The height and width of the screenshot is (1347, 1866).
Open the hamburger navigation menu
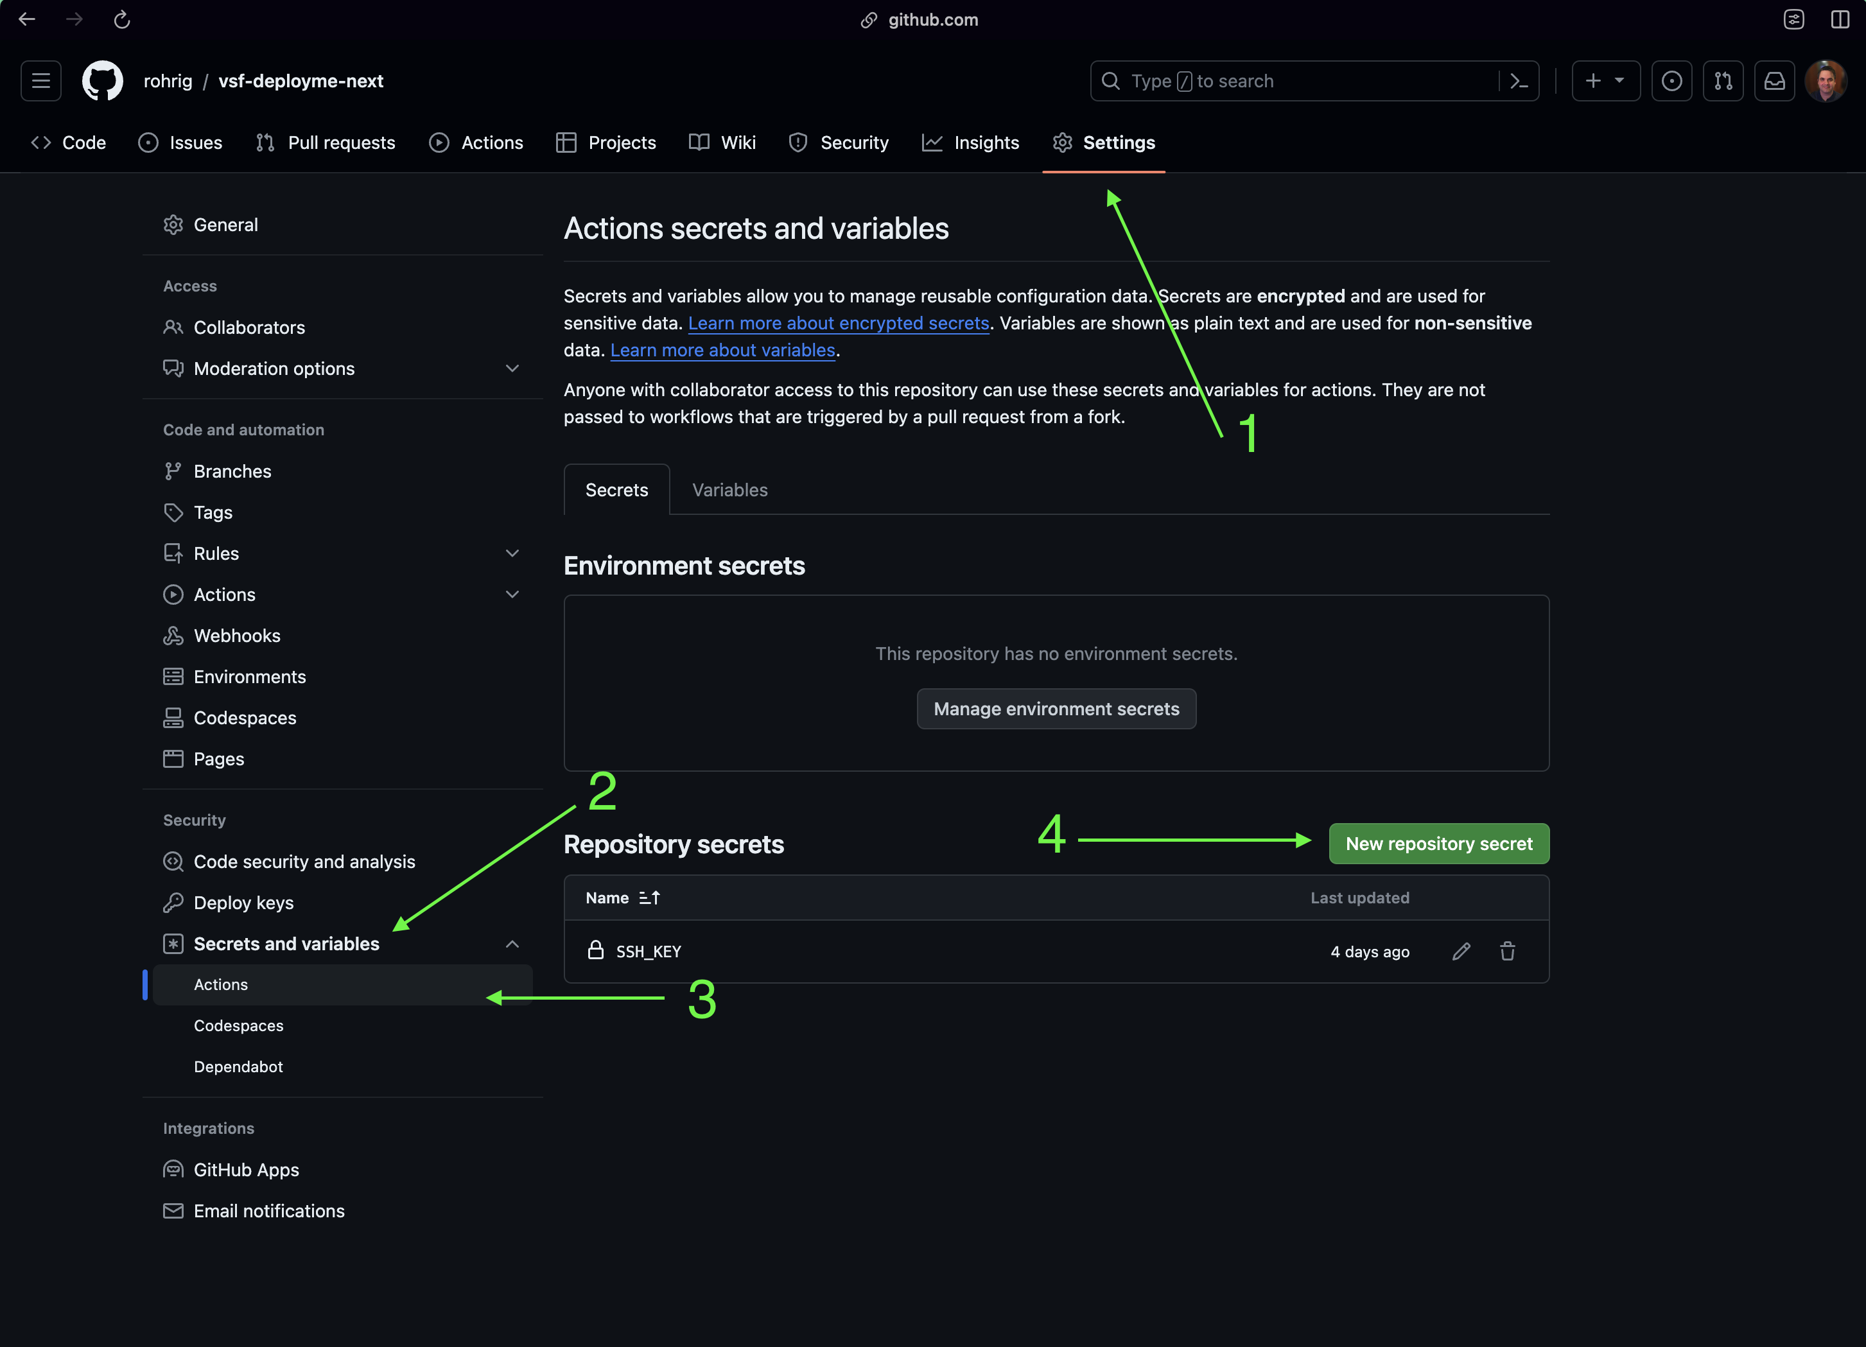click(x=41, y=81)
